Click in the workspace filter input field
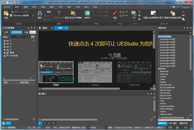This screenshot has width=194, height=130. pos(18,37)
